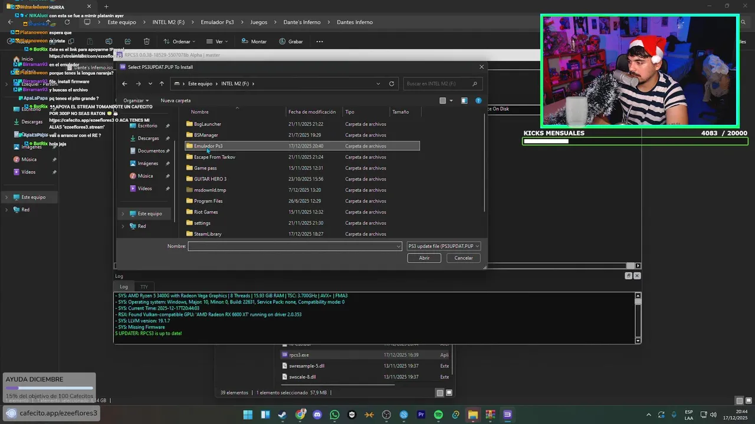Open Steam from the taskbar
This screenshot has height=424, width=755.
[283, 415]
